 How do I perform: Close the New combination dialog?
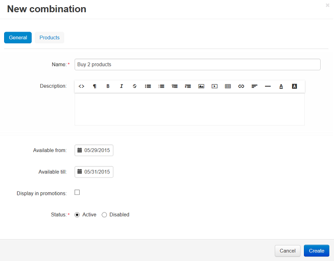pyautogui.click(x=327, y=5)
